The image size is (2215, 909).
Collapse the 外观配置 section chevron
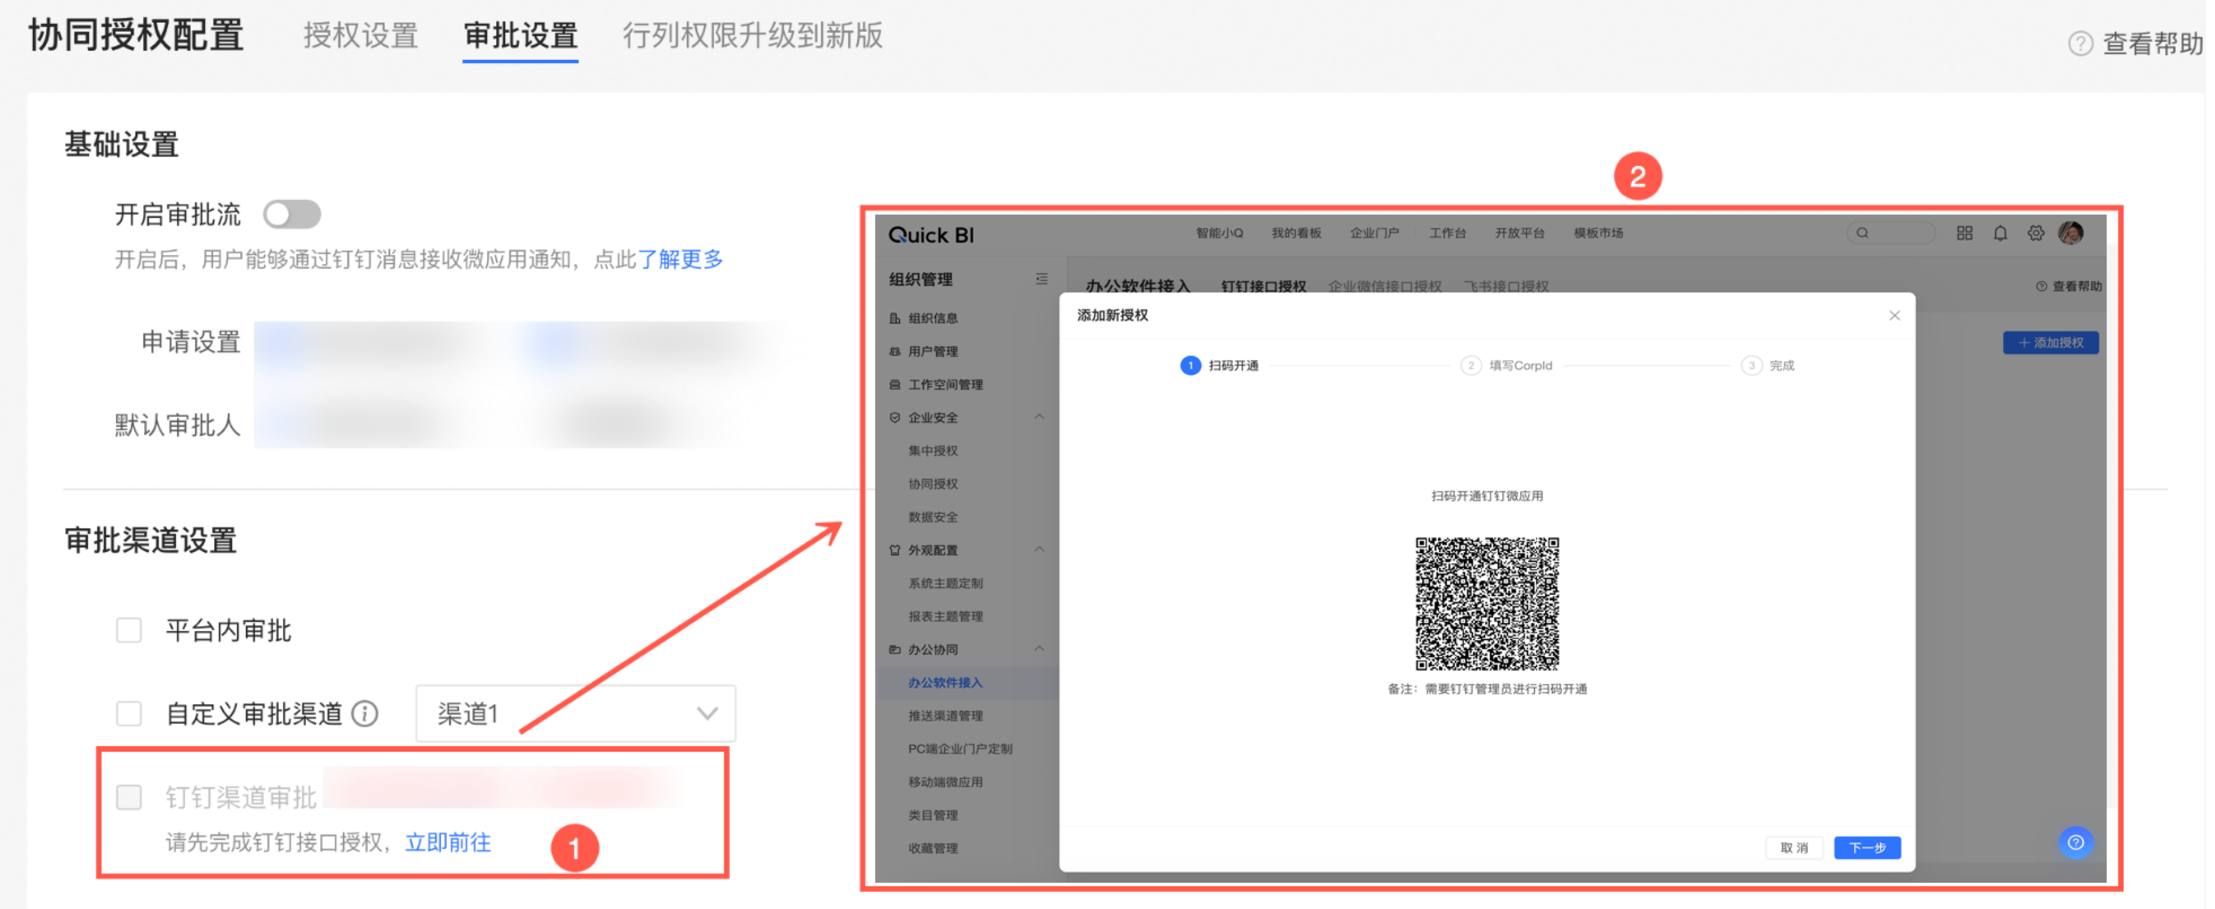1040,550
